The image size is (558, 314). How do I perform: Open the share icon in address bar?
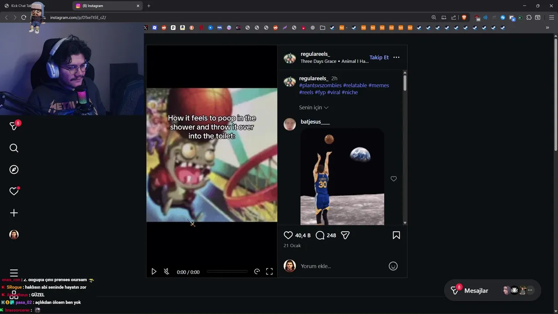[453, 17]
